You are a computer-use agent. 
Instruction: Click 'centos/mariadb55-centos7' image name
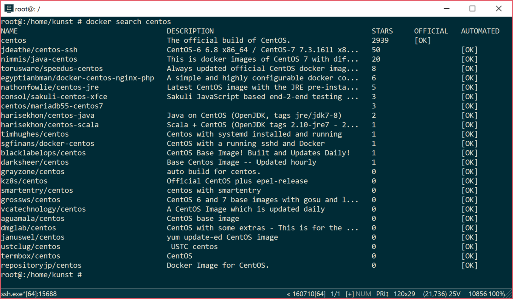[x=52, y=106]
